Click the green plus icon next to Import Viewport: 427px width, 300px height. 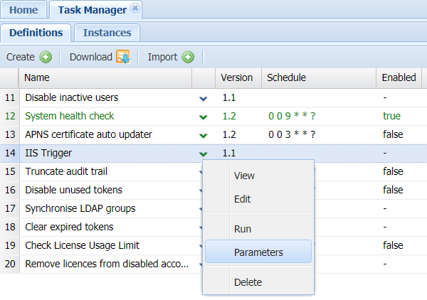[188, 57]
